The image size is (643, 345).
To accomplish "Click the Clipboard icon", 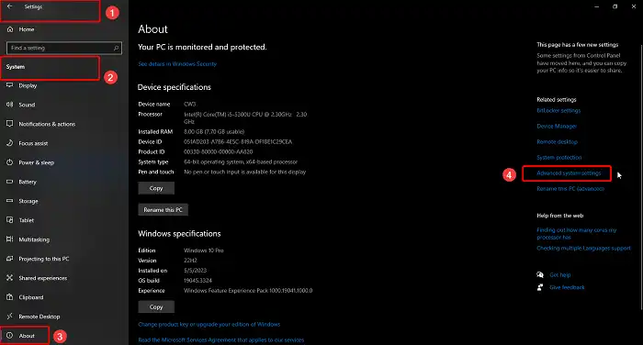I will click(x=10, y=297).
